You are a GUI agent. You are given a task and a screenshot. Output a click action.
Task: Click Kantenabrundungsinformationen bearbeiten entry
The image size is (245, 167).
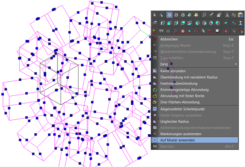[195, 128]
